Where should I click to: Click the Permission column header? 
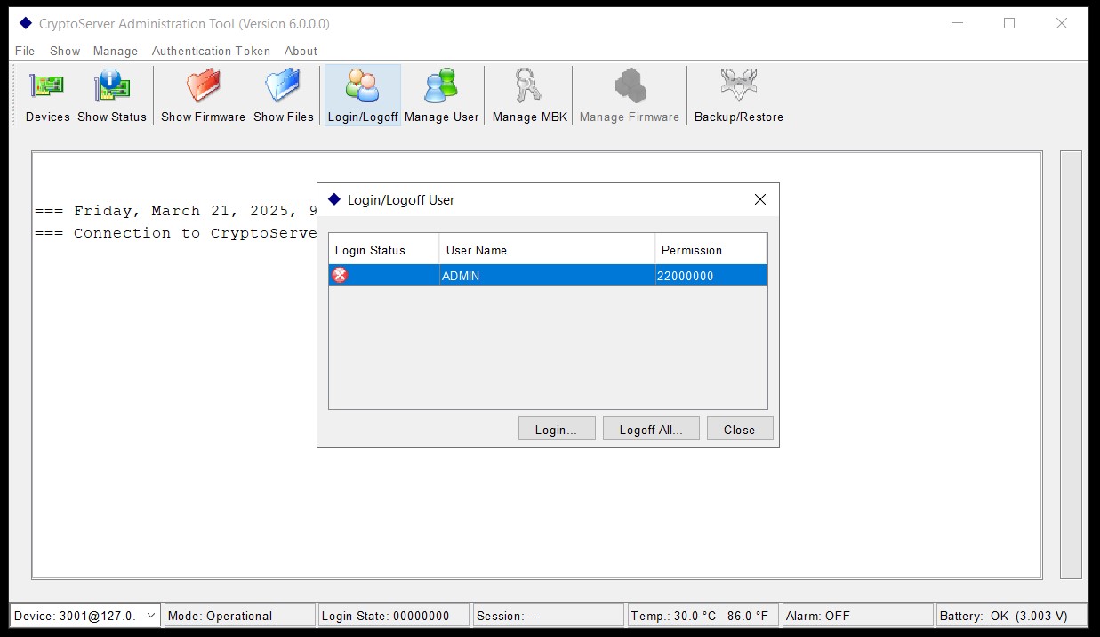point(711,250)
